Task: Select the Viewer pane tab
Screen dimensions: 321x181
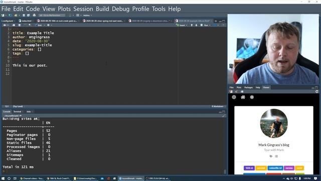Action: coord(266,87)
